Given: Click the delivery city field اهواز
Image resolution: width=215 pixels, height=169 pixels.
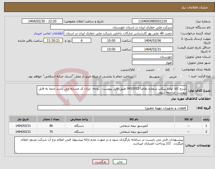Looking at the screenshot, I should 152,63.
